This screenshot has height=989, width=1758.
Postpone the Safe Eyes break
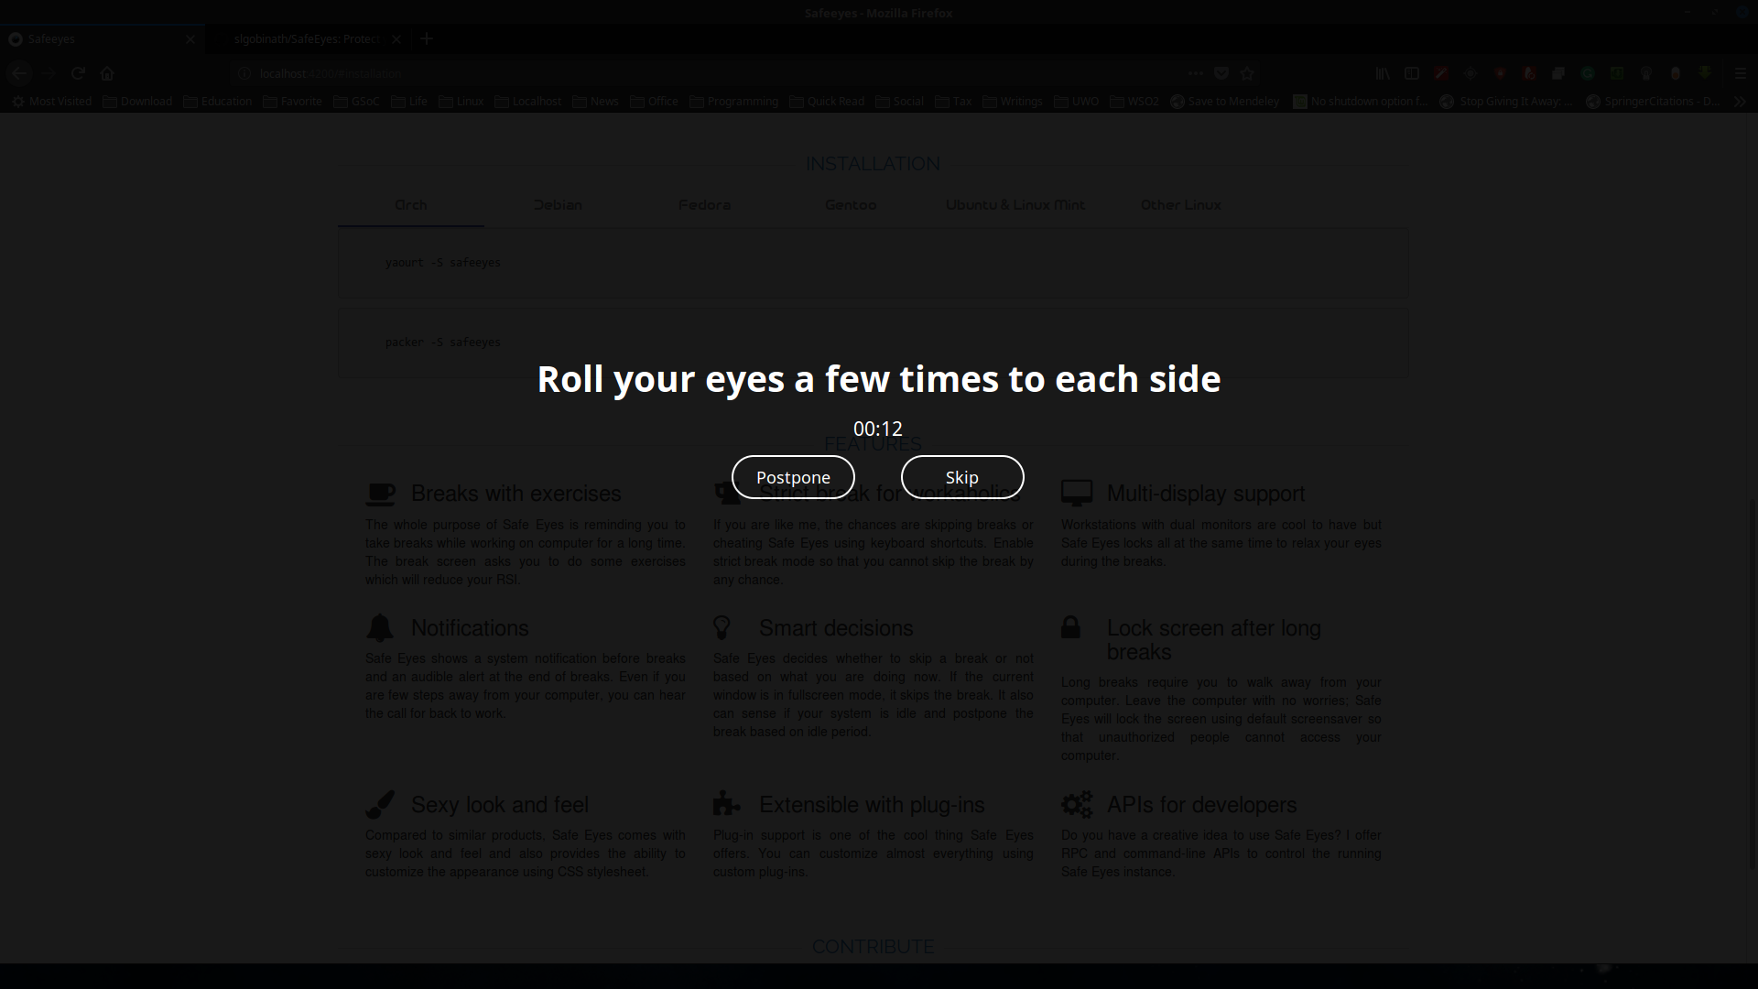click(793, 477)
